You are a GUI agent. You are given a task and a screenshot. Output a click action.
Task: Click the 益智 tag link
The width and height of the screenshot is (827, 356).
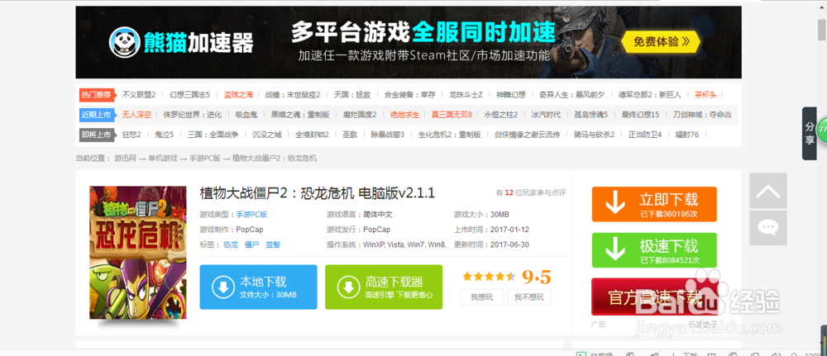(x=273, y=244)
